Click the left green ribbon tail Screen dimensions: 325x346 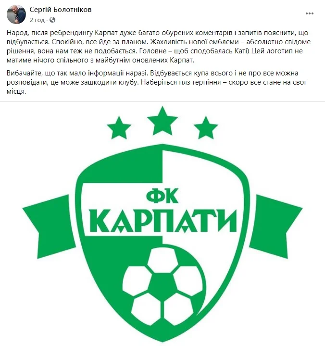coord(49,227)
